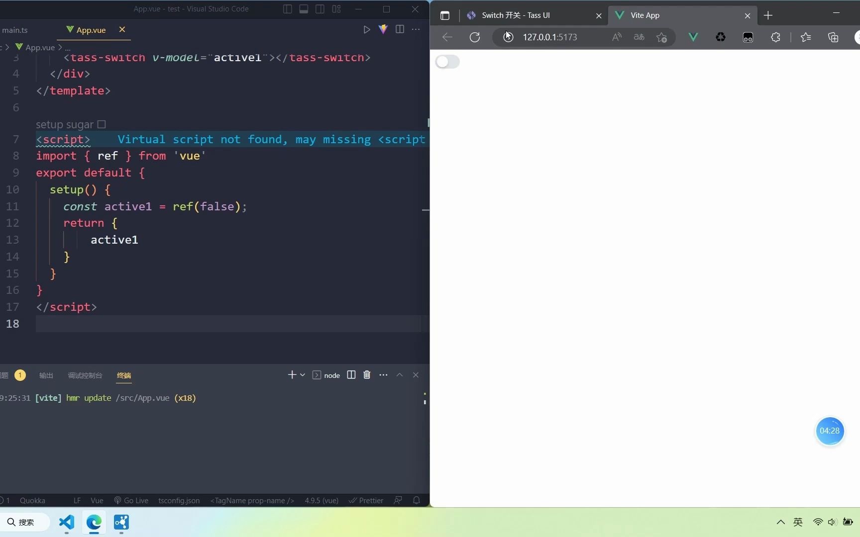Toggle the bottom panel layout icon
The height and width of the screenshot is (537, 860).
coord(304,9)
